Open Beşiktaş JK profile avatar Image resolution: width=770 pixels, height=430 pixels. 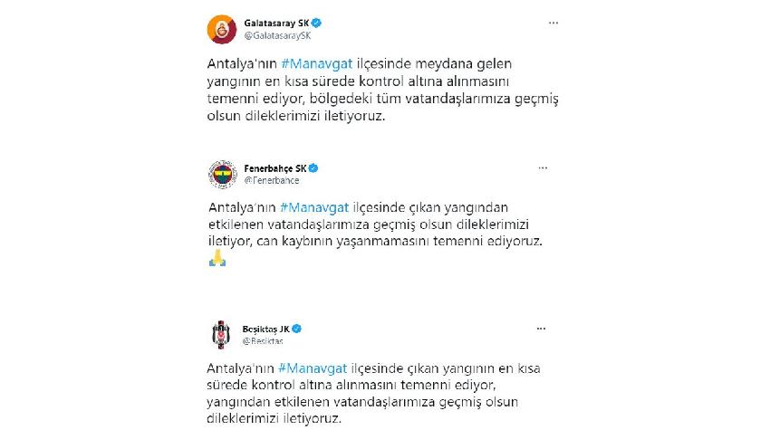220,335
